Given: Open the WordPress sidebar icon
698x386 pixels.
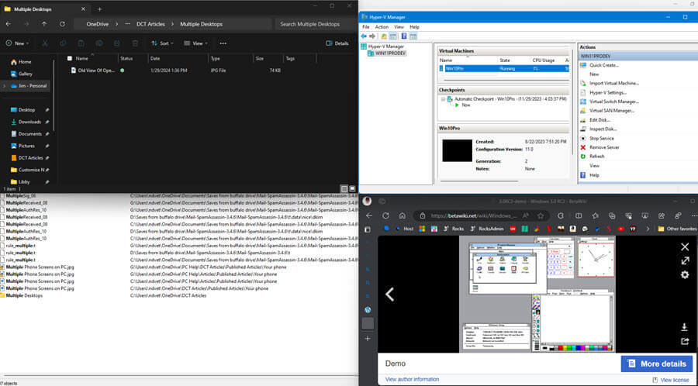Looking at the screenshot, I should 368,309.
